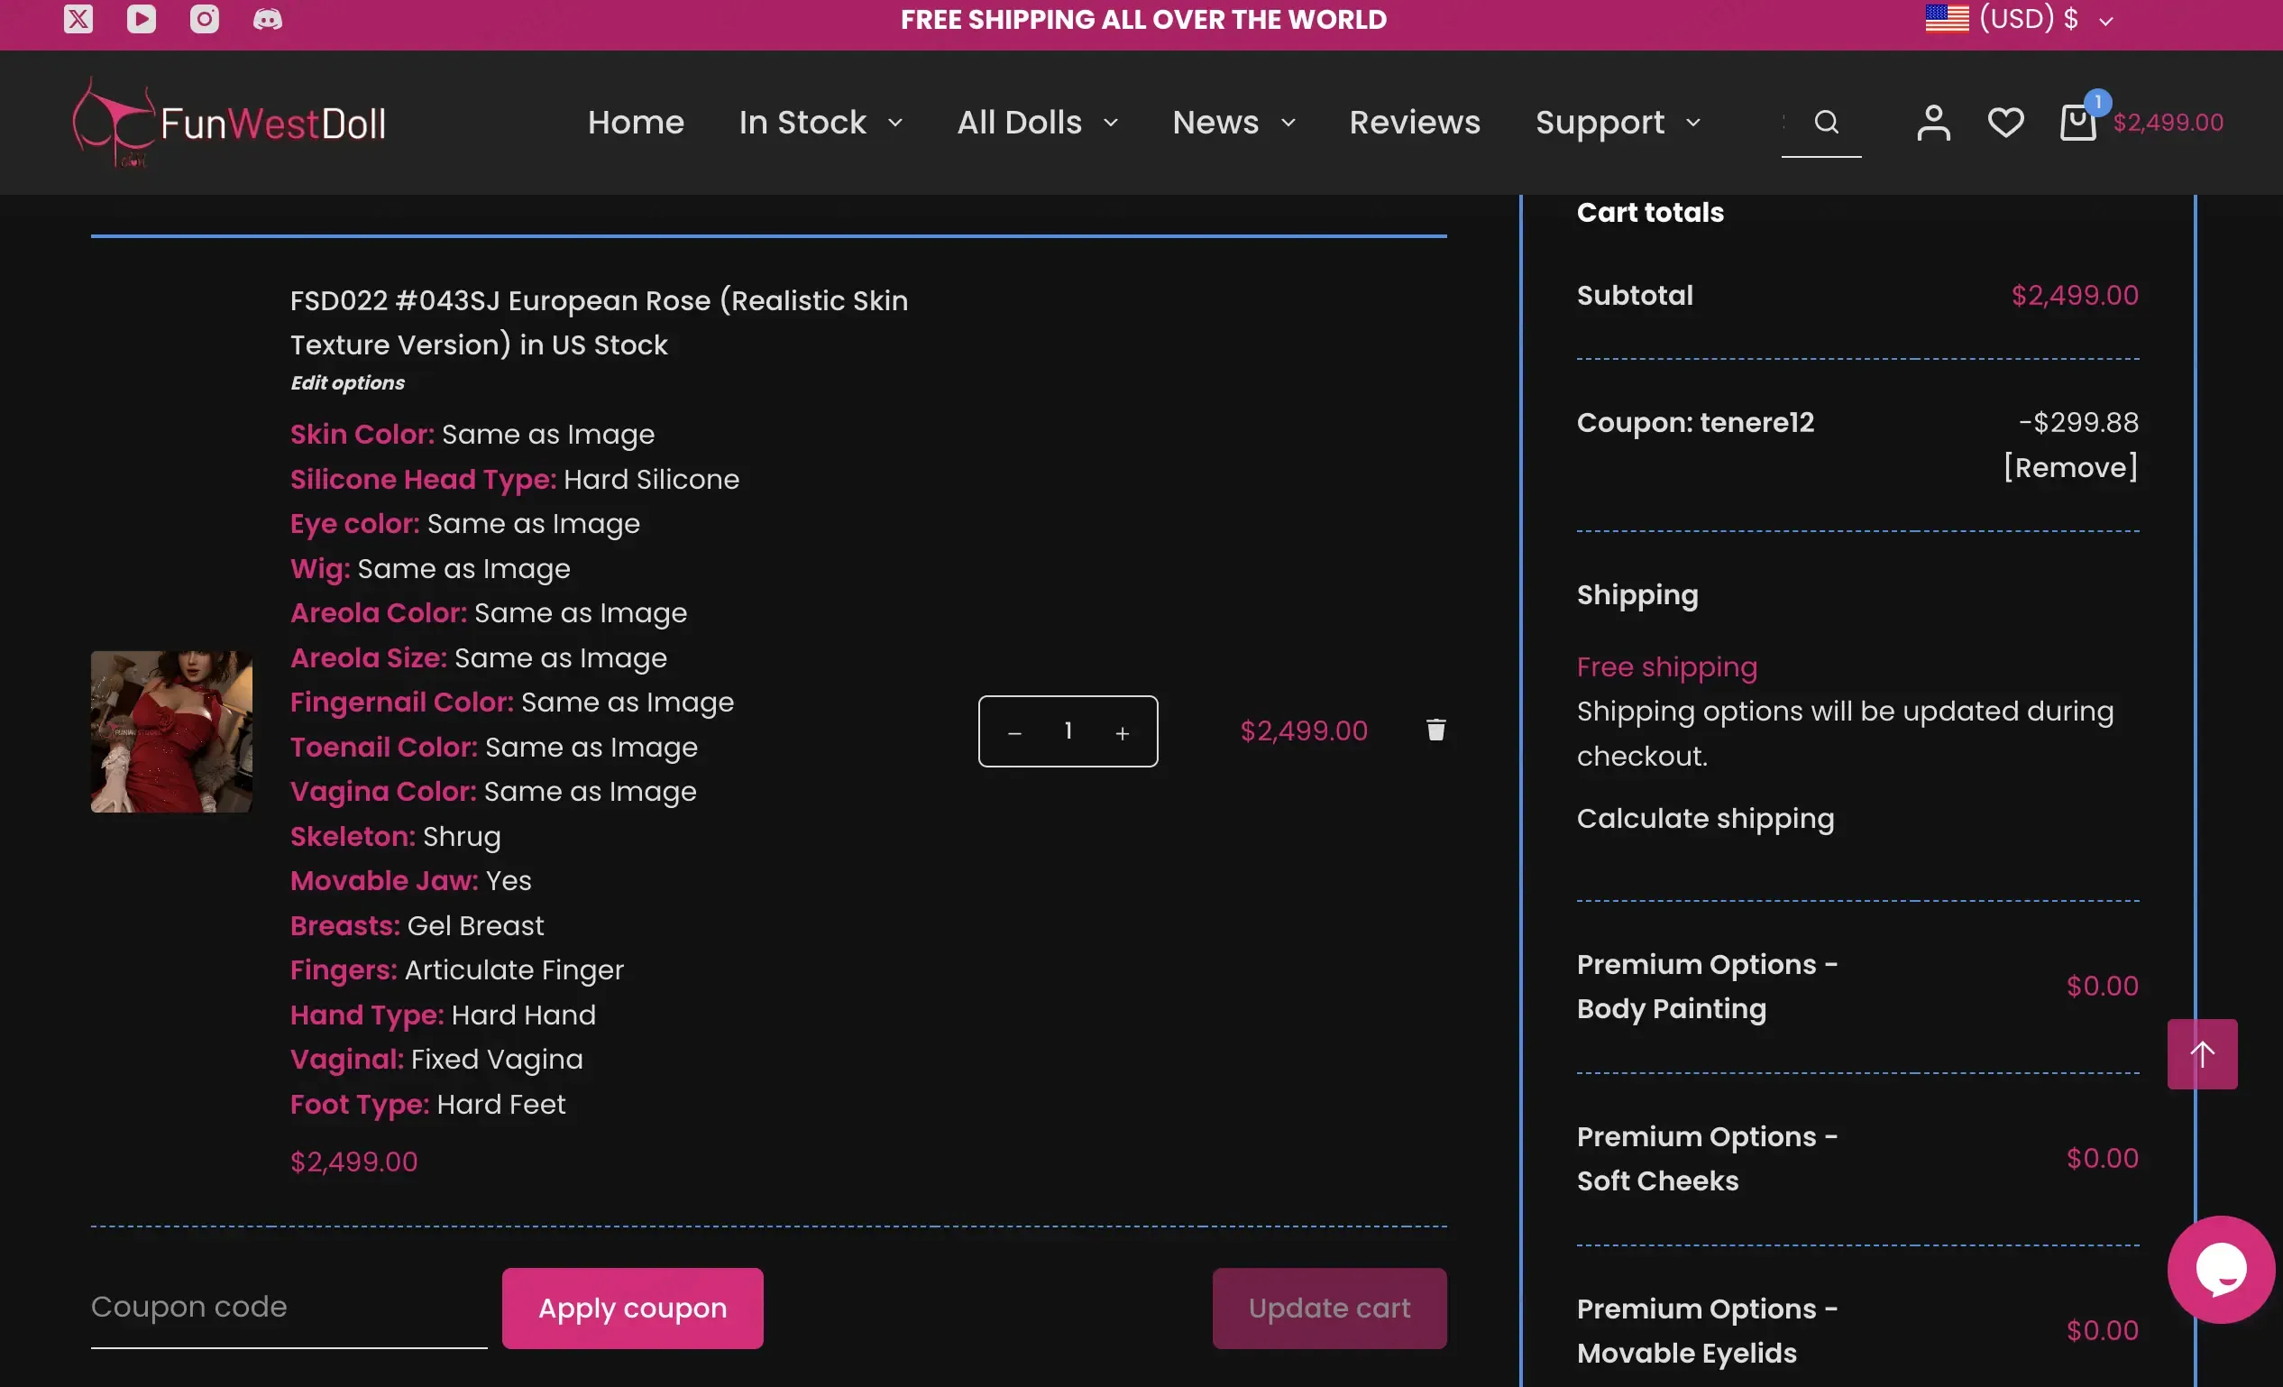Click the Premium Options - Soft Cheeks row
Screen dimensions: 2283x1387
coord(1857,1158)
